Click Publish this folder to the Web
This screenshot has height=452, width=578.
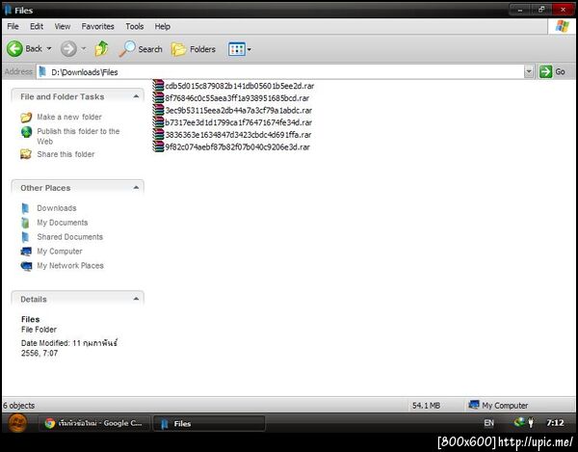tap(78, 136)
